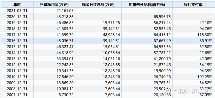Select the 2010-12-31 date cell

[x=17, y=77]
